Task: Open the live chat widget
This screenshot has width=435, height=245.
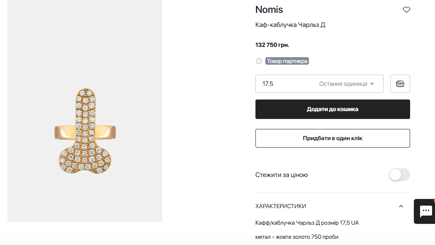Action: 425,211
